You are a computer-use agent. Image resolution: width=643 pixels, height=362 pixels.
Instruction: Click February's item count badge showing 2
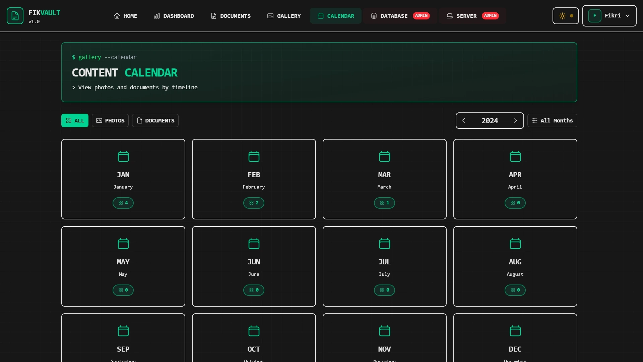(254, 203)
